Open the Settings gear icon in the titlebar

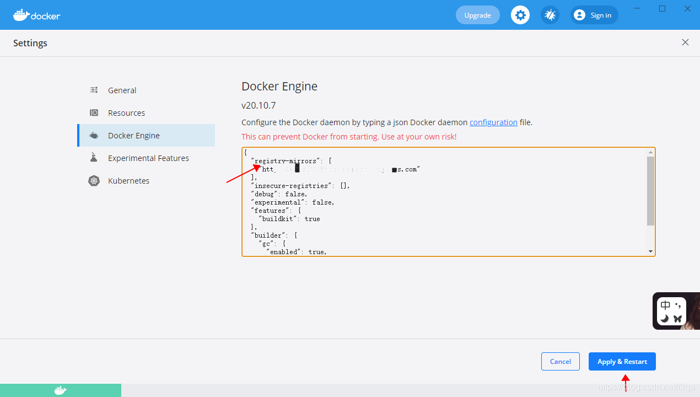(x=520, y=15)
